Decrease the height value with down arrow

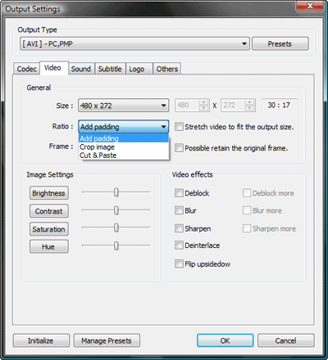point(249,108)
